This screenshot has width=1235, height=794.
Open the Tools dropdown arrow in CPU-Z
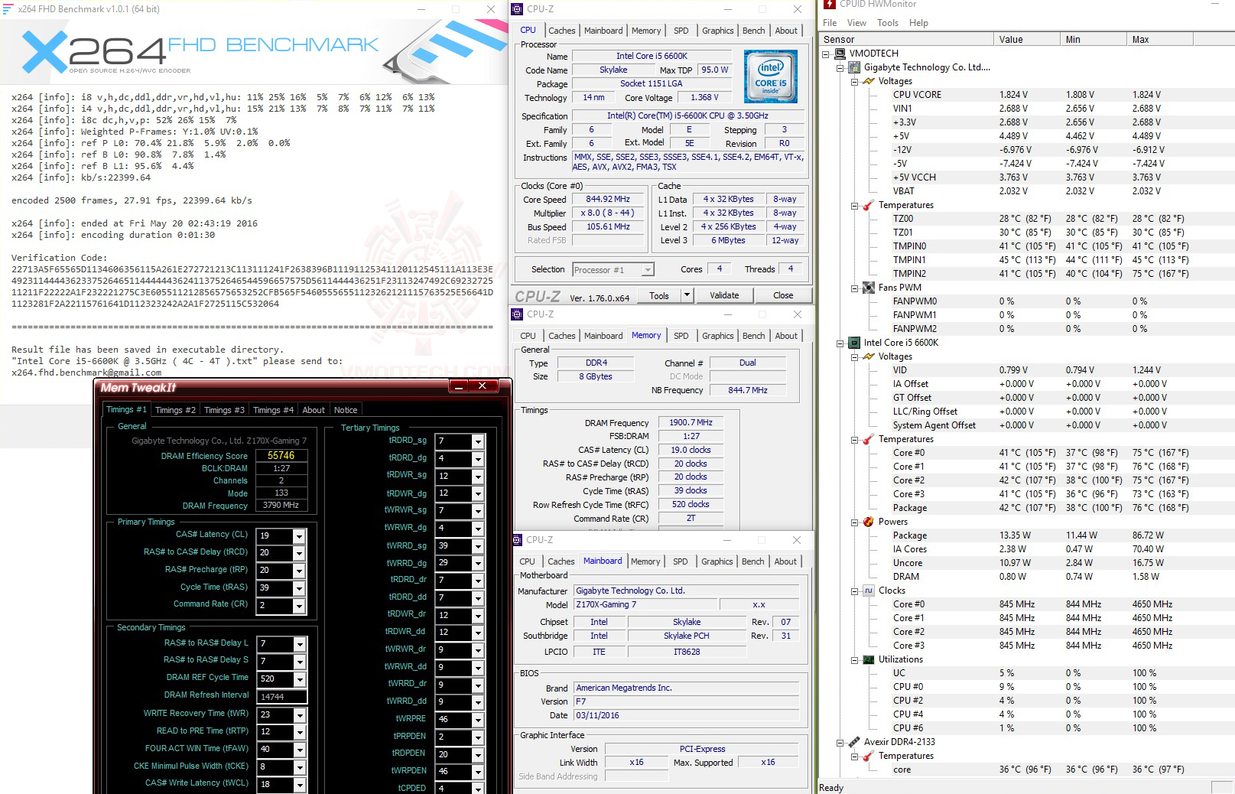click(687, 295)
